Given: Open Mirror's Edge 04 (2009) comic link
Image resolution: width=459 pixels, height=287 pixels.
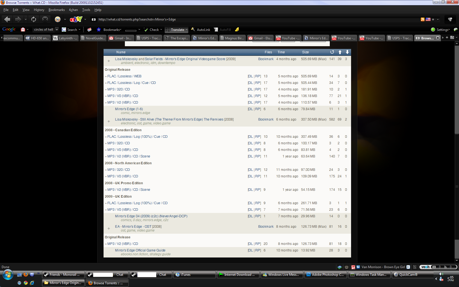Looking at the screenshot, I should coord(151,216).
